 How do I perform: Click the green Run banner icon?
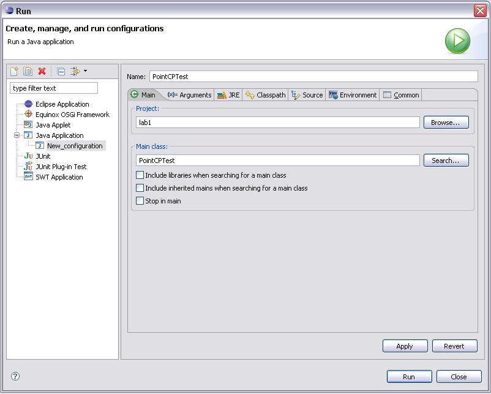tap(457, 40)
